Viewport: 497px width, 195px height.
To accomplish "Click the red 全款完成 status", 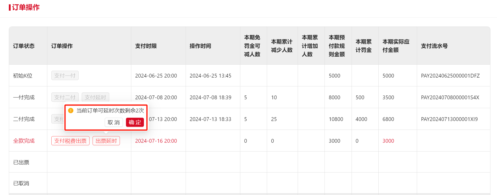I will (24, 141).
